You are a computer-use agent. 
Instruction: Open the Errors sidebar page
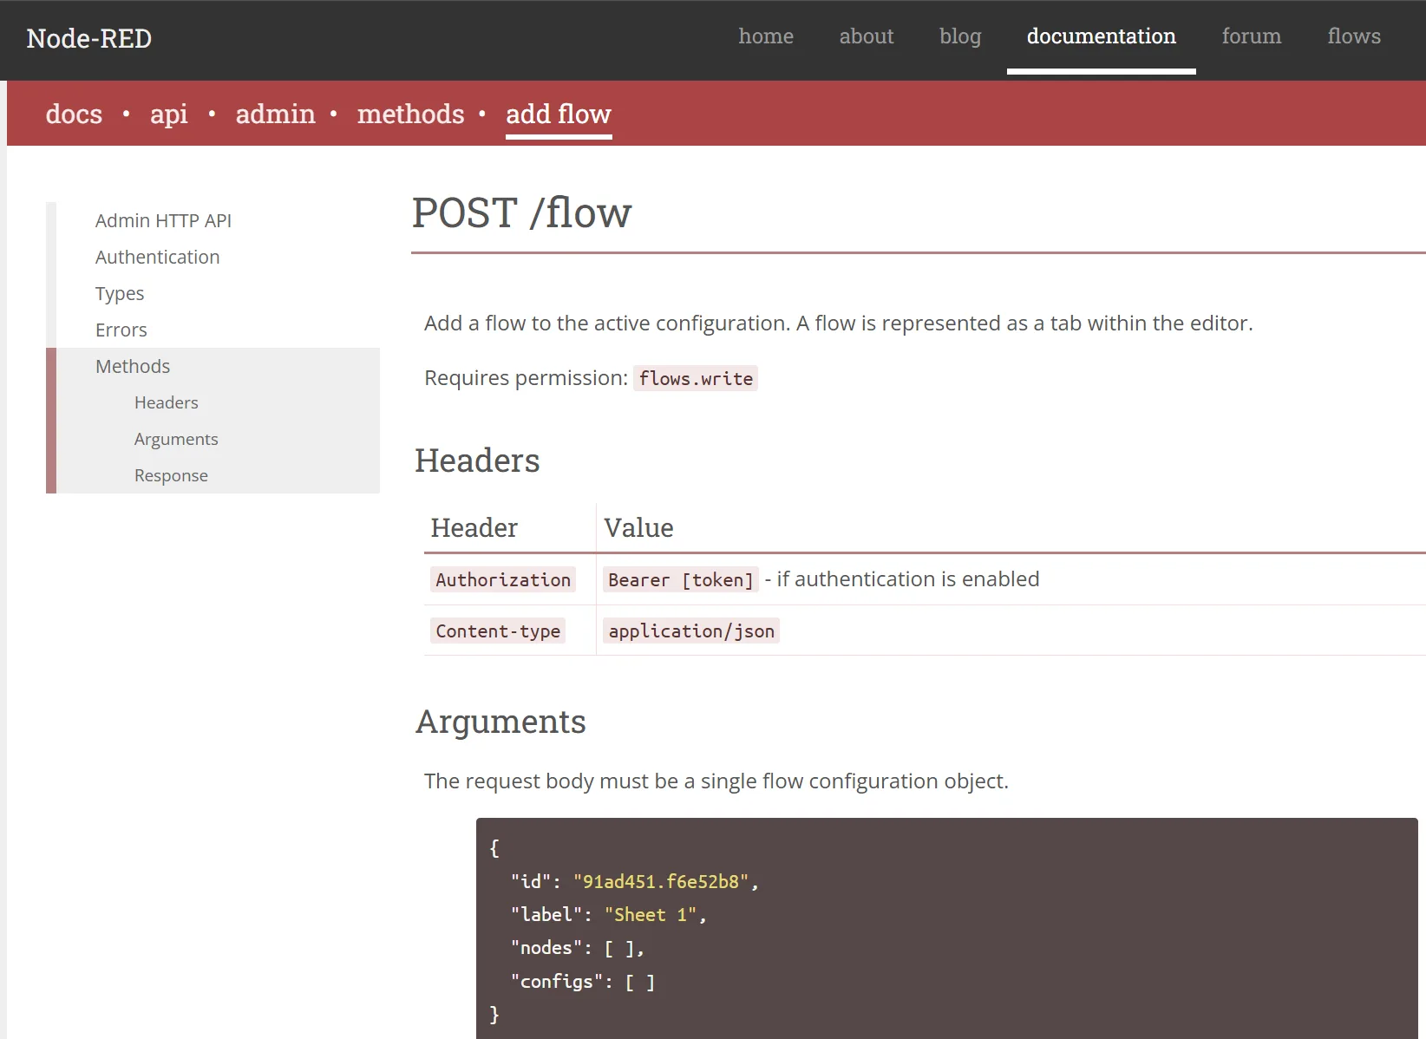(121, 330)
